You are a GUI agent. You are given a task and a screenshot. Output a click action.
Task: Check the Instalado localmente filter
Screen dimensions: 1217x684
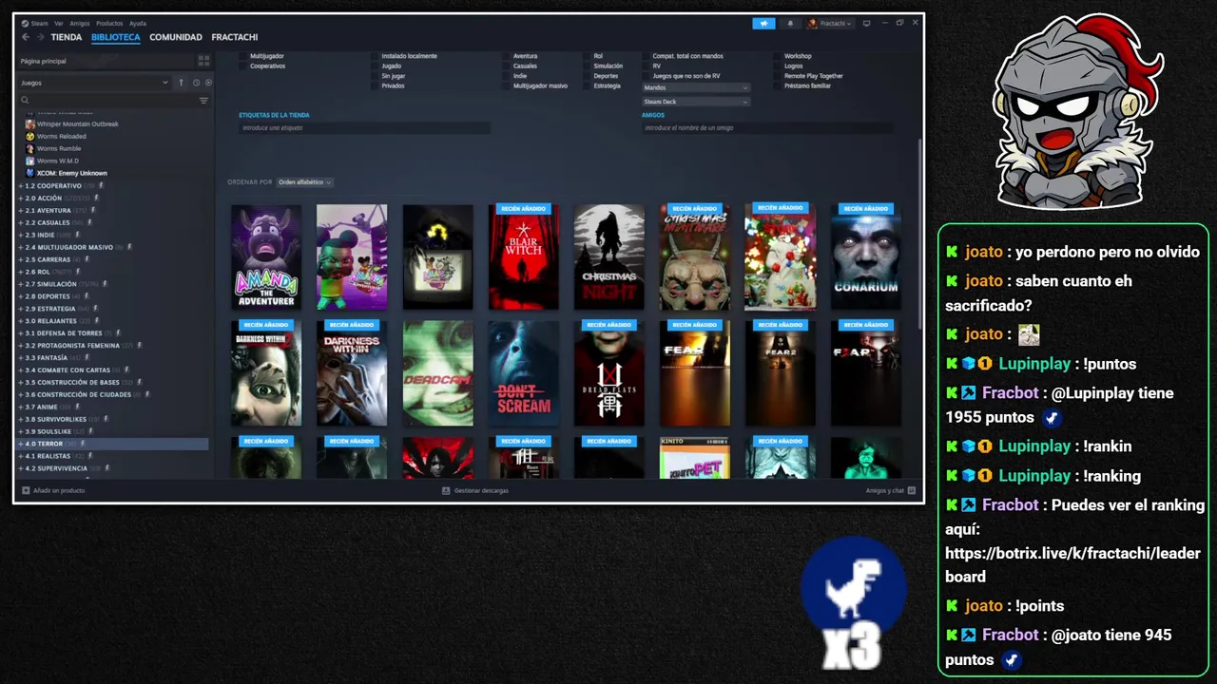(375, 56)
